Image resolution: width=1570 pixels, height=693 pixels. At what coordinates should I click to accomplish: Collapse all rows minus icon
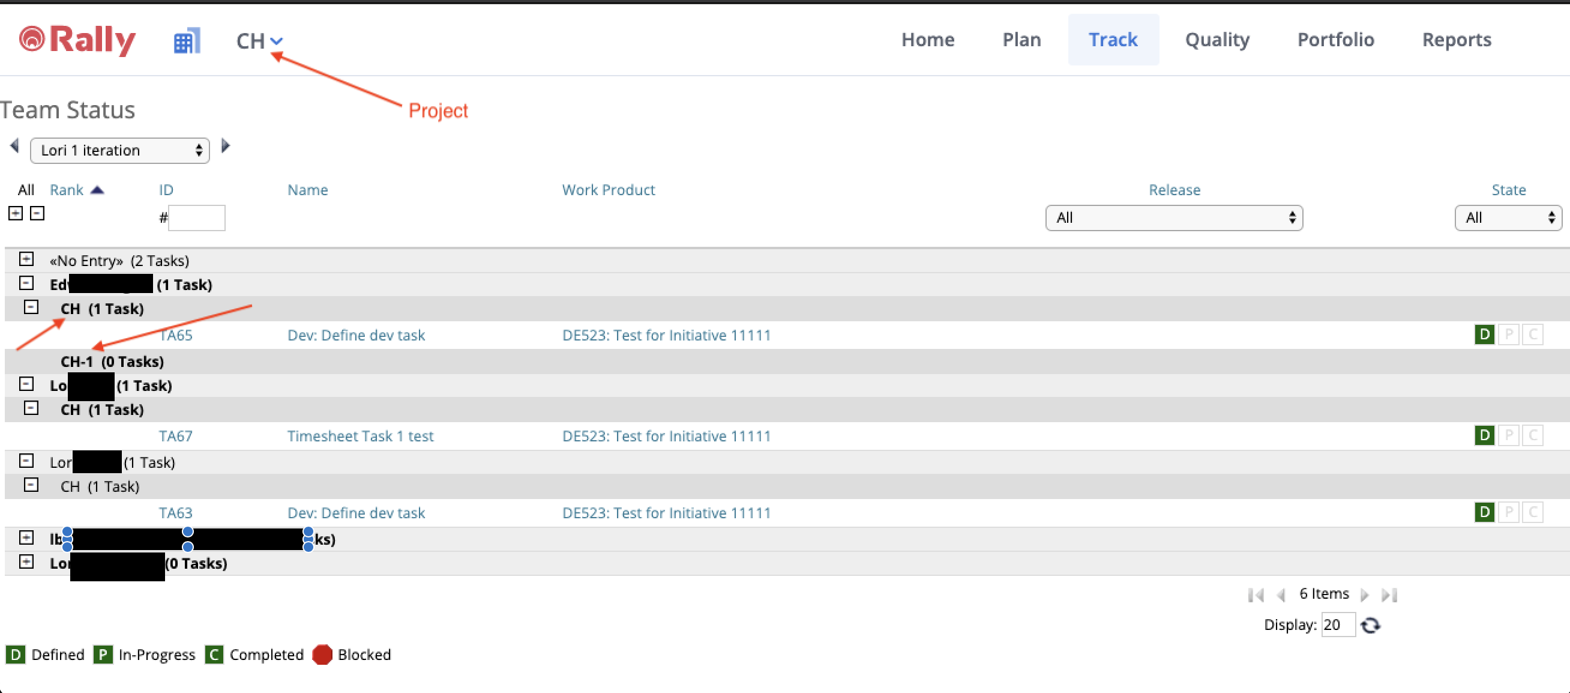tap(37, 214)
